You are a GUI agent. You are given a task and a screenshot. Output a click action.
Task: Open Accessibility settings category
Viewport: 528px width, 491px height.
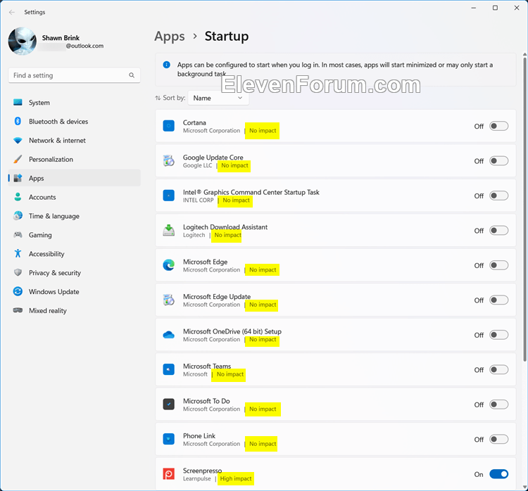tap(74, 253)
